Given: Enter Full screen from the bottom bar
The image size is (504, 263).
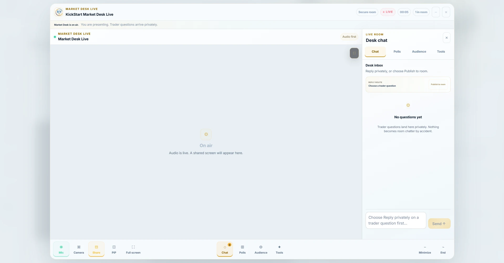Looking at the screenshot, I should pos(133,249).
